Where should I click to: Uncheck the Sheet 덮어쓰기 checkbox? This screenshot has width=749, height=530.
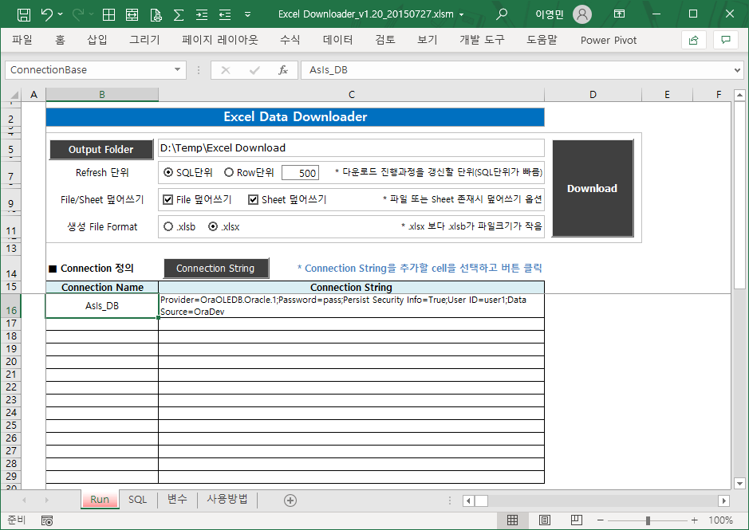pyautogui.click(x=255, y=199)
